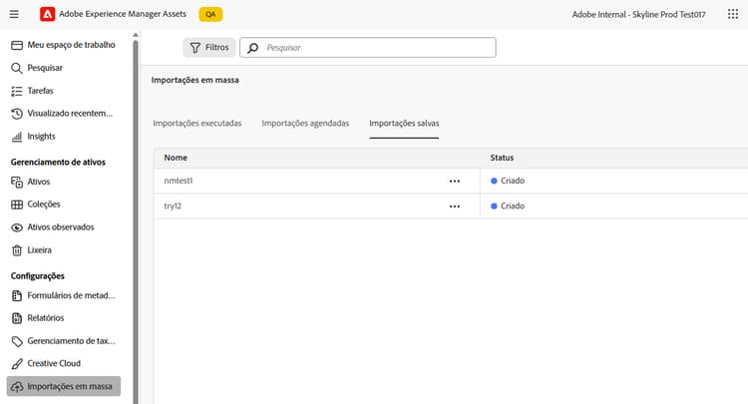Click Adobe Internal - Skyline Prod Test017 text
The height and width of the screenshot is (404, 748).
[638, 14]
